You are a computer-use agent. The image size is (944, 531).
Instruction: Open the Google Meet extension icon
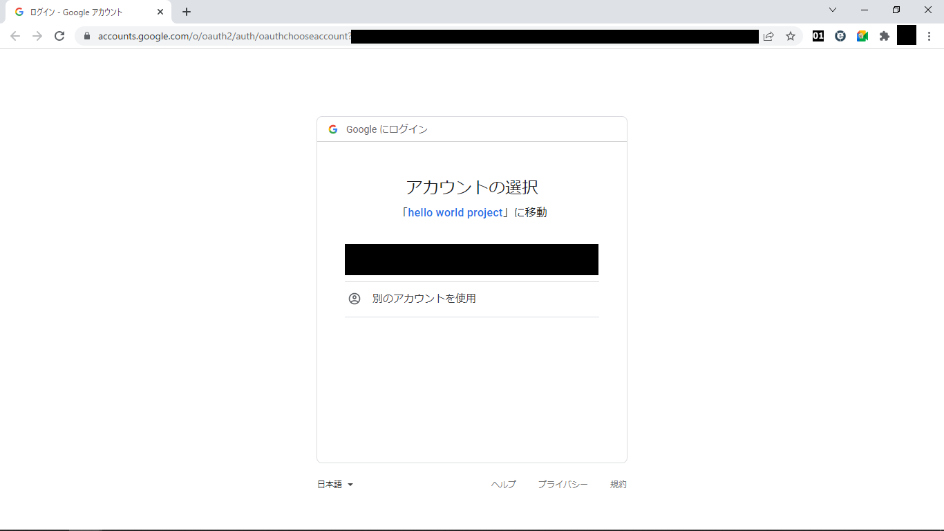coord(862,36)
